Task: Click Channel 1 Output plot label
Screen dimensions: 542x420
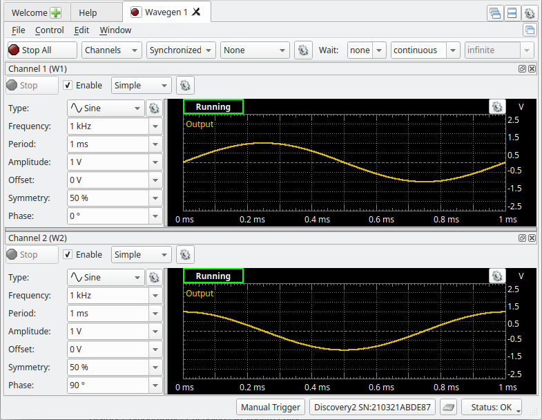Action: (x=200, y=124)
